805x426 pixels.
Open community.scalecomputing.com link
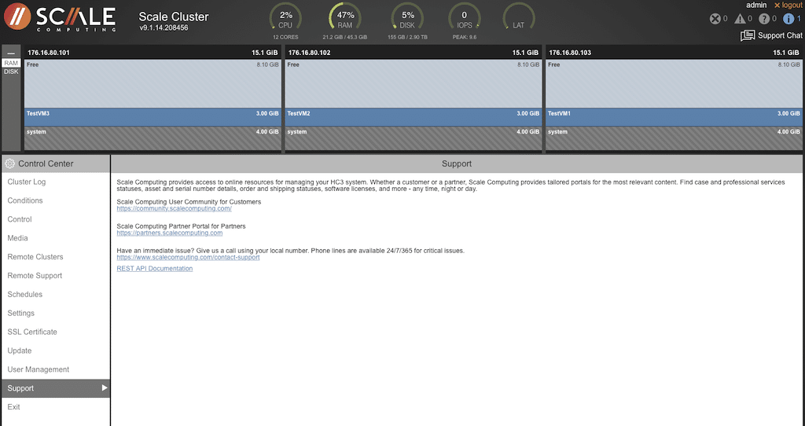pyautogui.click(x=174, y=208)
